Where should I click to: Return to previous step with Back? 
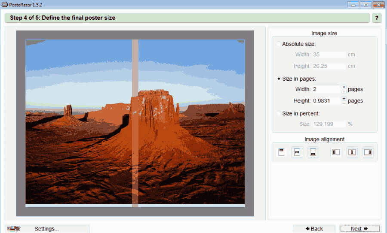click(314, 229)
